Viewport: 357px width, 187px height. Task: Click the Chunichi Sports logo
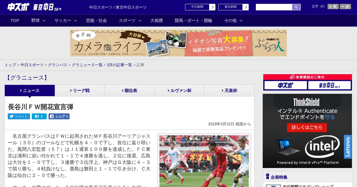(x=18, y=7)
